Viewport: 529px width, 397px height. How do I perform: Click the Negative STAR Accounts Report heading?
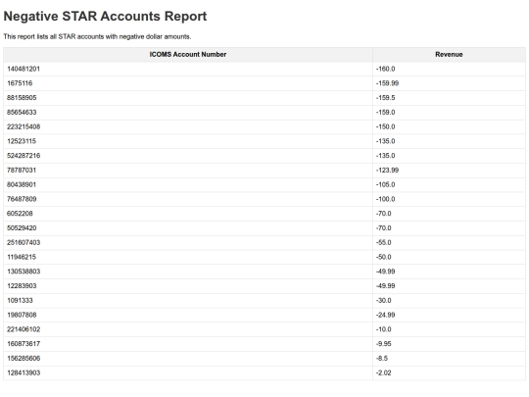[105, 17]
